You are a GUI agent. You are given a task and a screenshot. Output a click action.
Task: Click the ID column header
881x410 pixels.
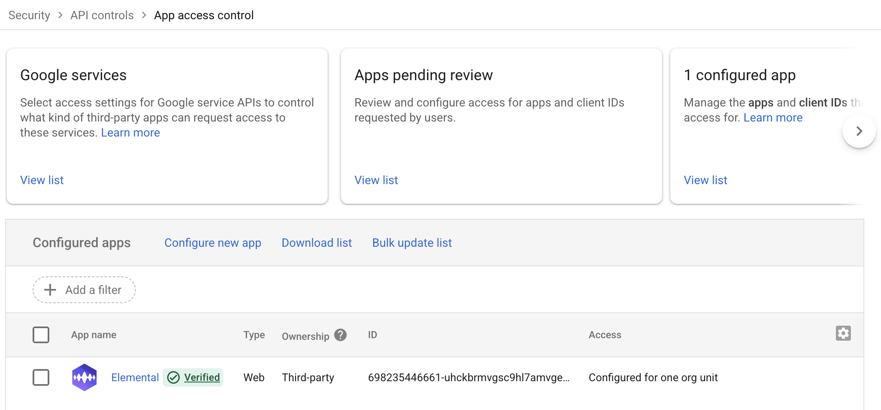coord(372,335)
